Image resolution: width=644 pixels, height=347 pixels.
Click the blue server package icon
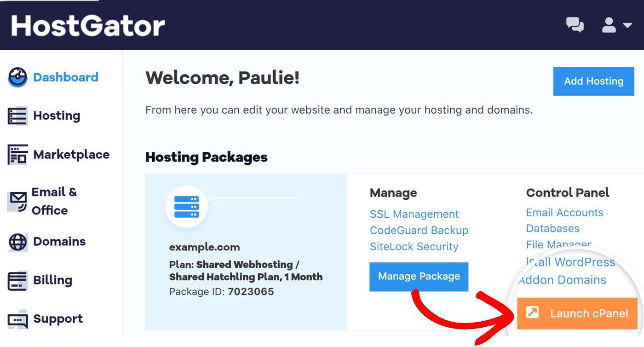pos(186,207)
